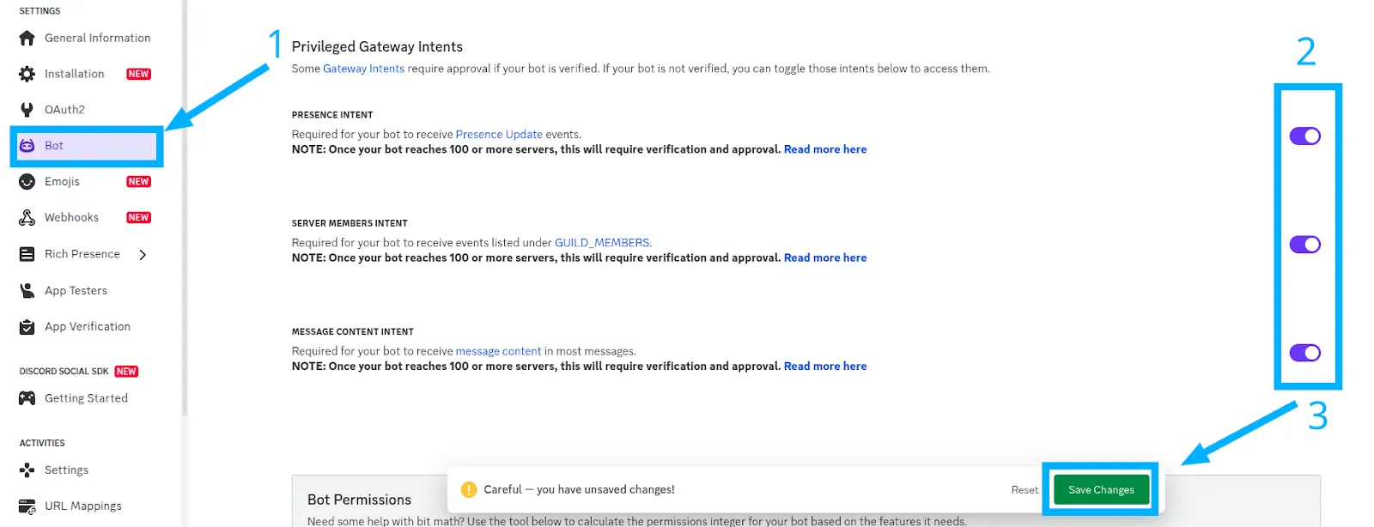Screen dimensions: 1374x527
Task: Click the NEW badge beside Emojis
Action: pos(138,182)
